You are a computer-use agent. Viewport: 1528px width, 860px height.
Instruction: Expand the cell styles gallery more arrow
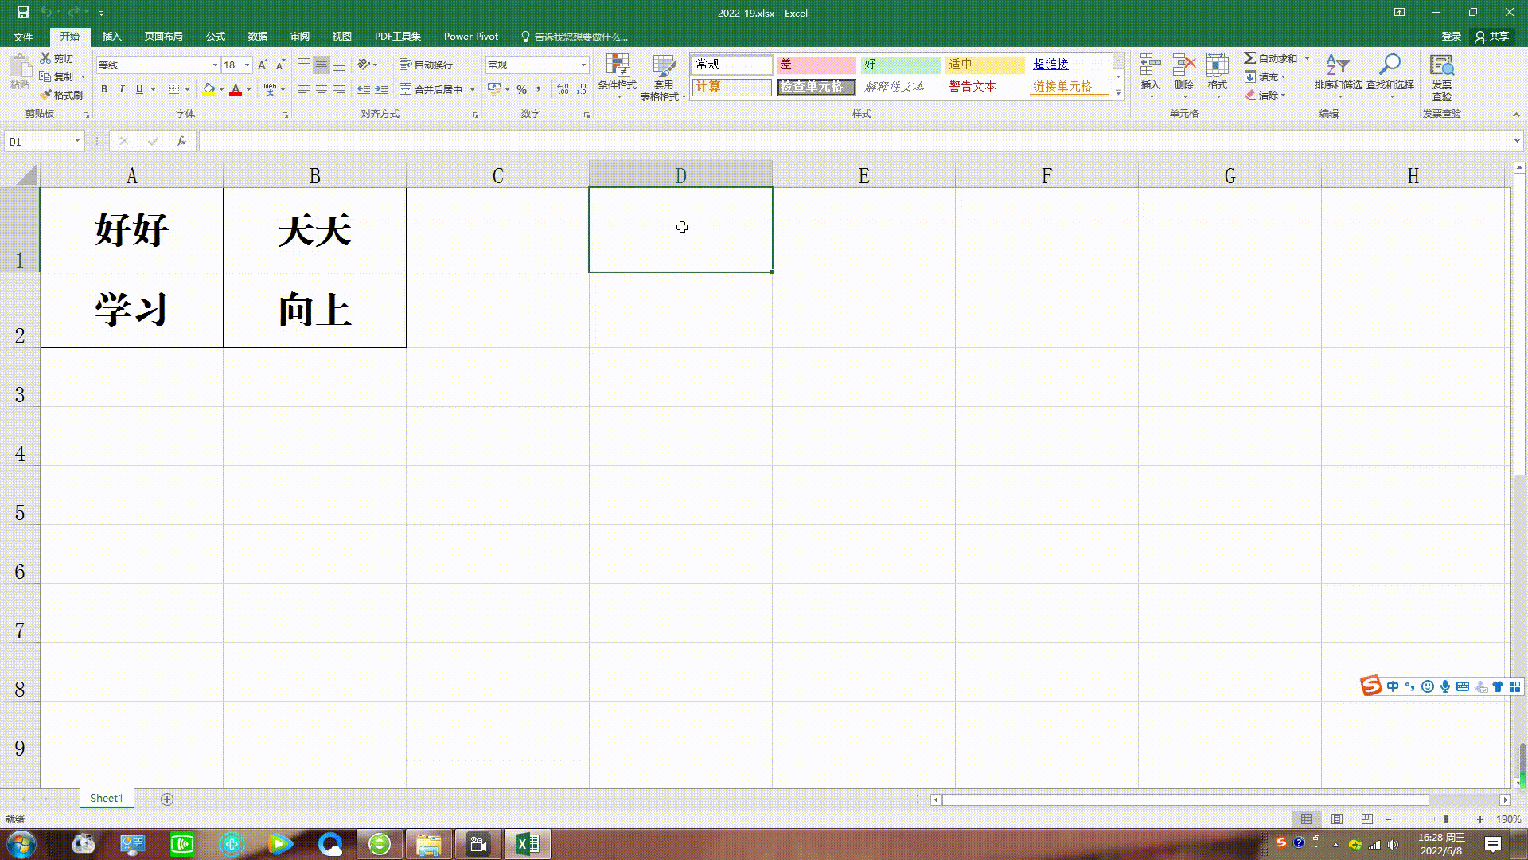click(1119, 93)
